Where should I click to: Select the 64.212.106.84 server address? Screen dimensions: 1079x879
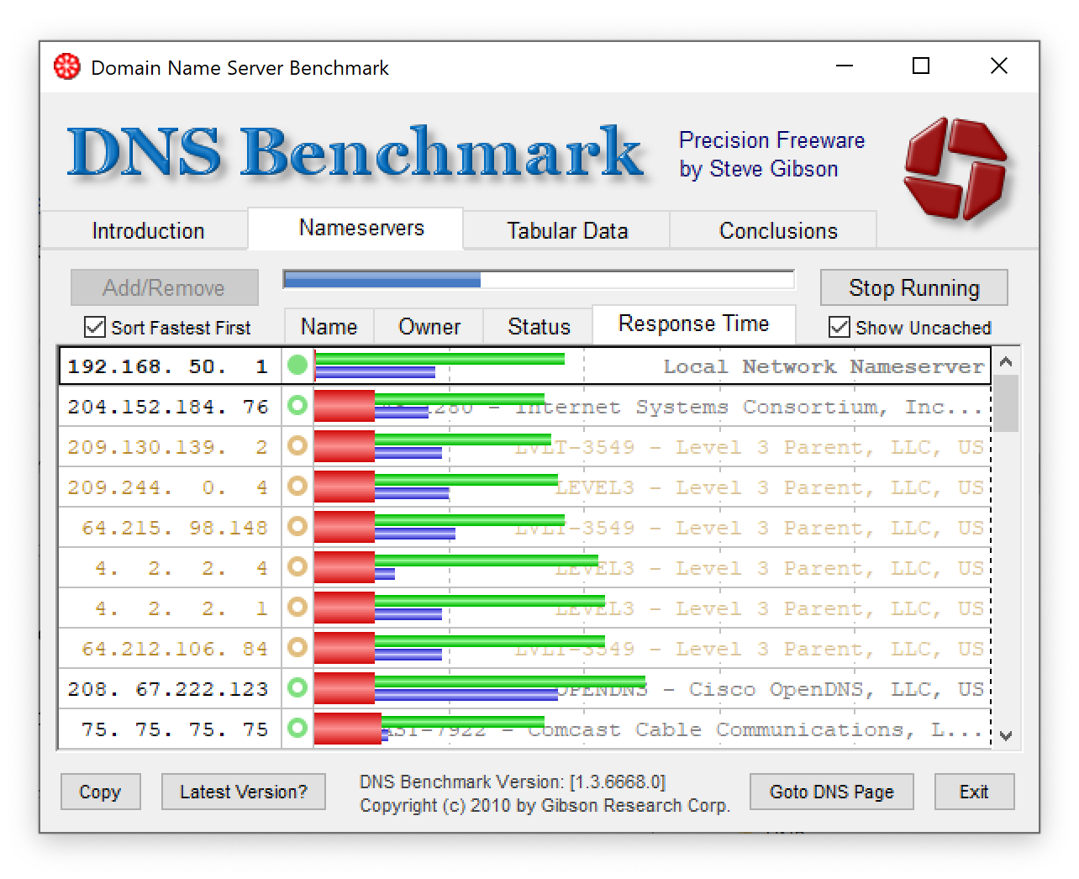175,649
